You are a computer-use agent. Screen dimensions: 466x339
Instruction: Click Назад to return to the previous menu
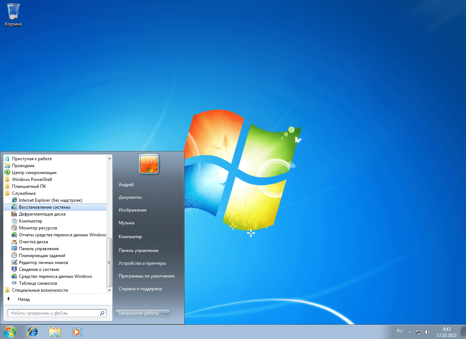(x=23, y=299)
